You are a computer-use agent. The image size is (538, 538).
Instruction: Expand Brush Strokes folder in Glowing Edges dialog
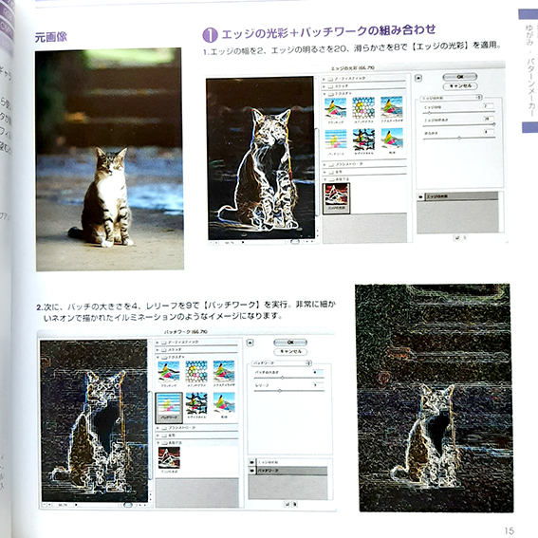[x=325, y=165]
